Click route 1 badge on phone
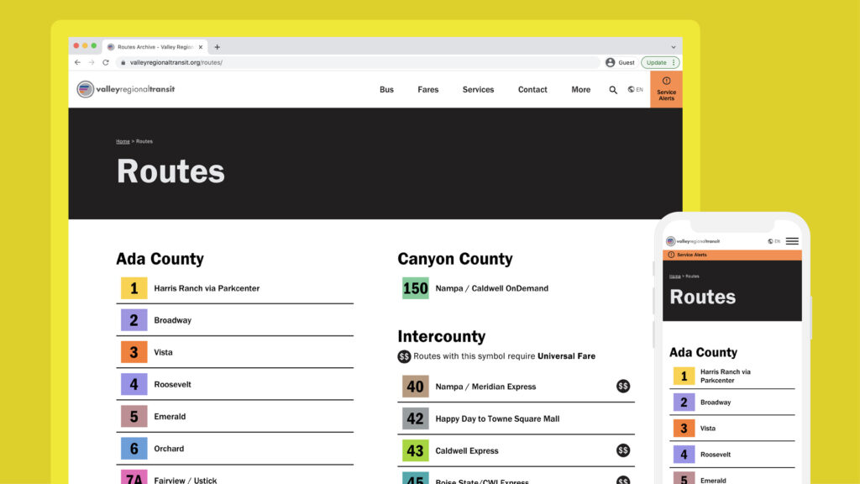 tap(684, 376)
